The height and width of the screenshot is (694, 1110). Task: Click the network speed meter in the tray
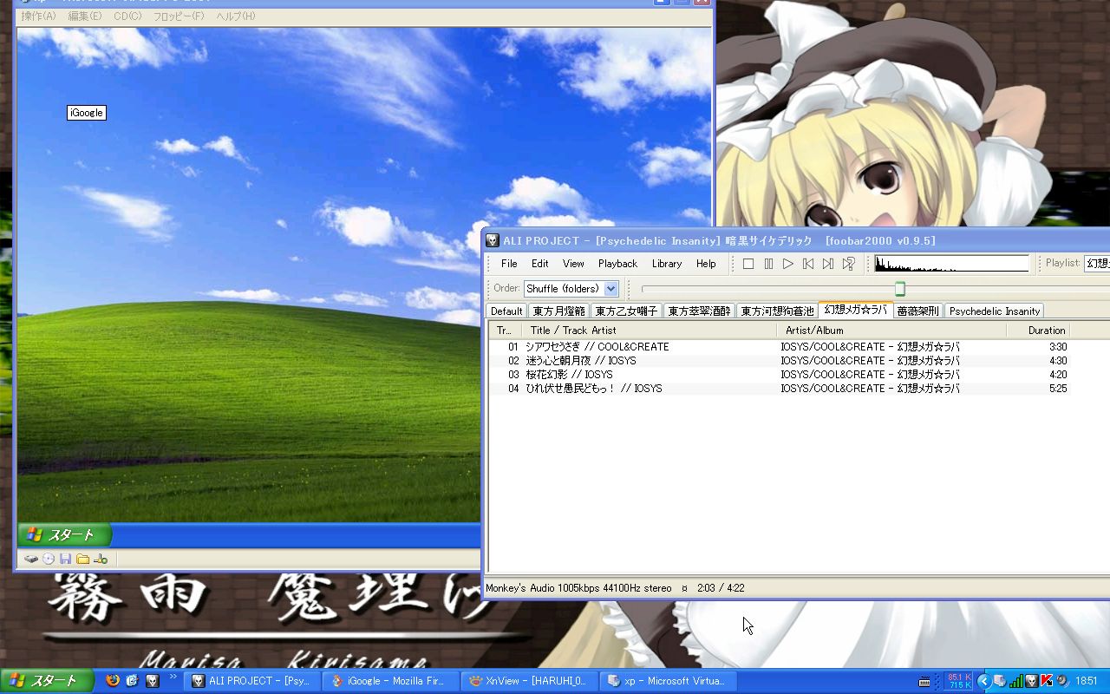click(959, 681)
